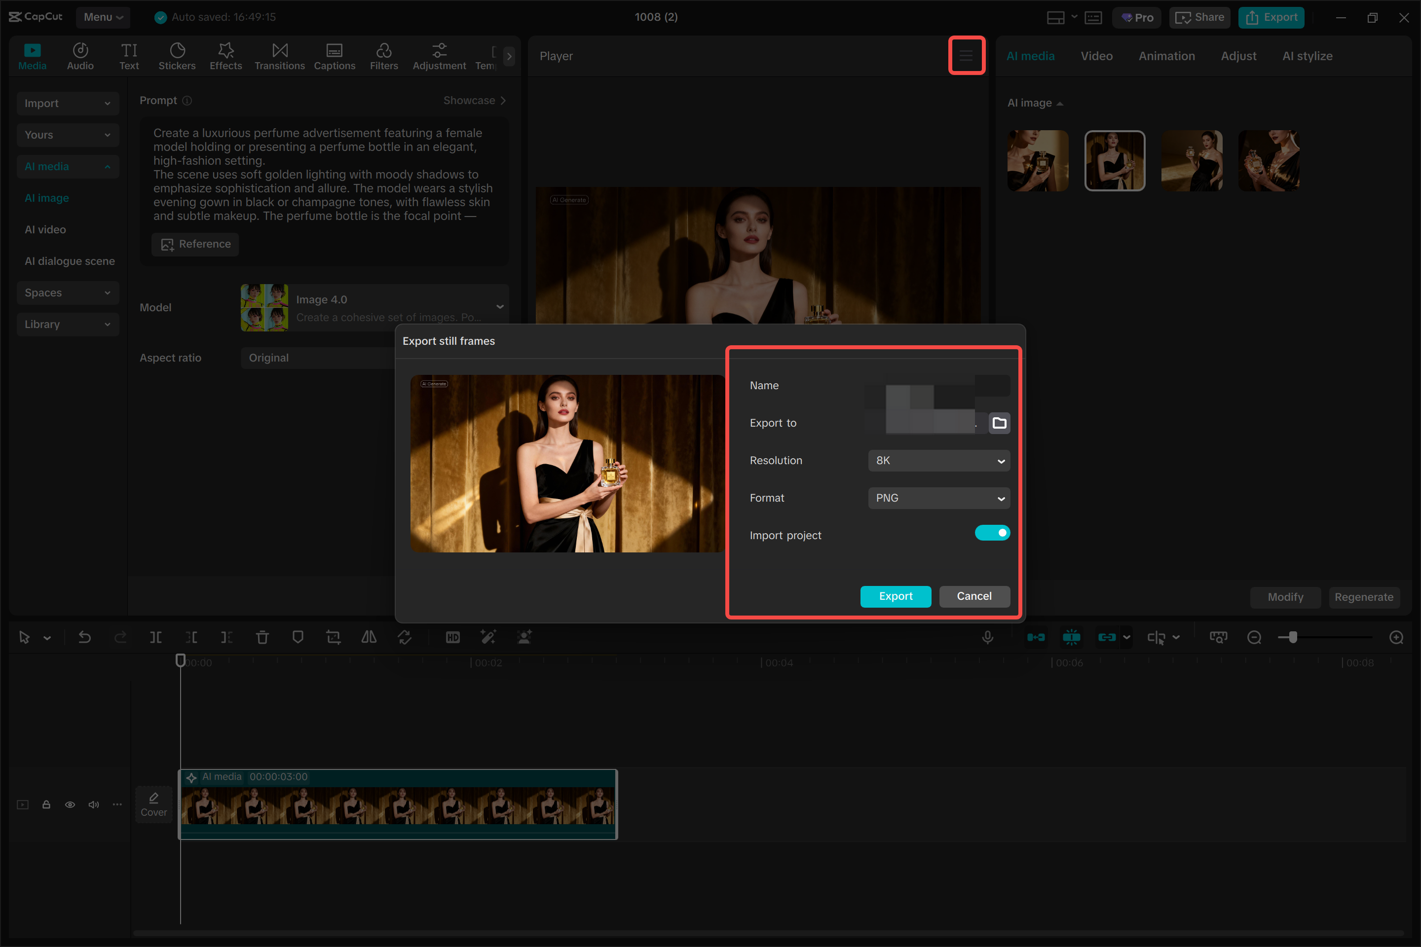Open the Format dropdown showing PNG
The image size is (1421, 947).
tap(938, 498)
